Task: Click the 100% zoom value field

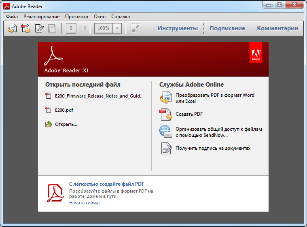Action: [104, 28]
